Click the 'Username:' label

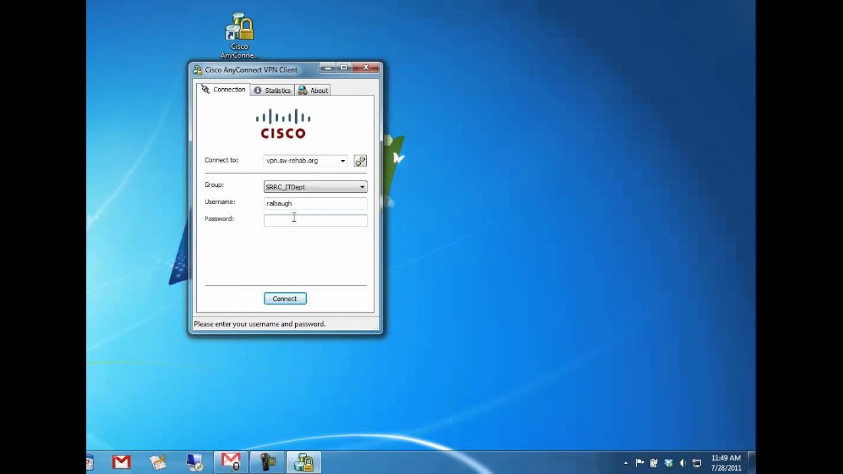pyautogui.click(x=219, y=202)
